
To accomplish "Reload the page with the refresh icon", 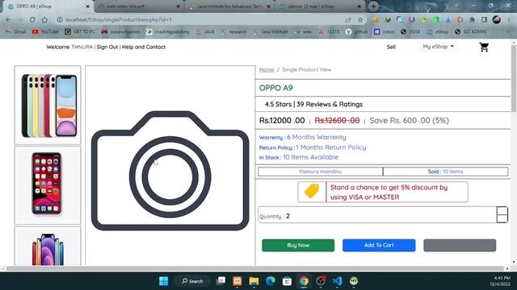I will [x=32, y=19].
